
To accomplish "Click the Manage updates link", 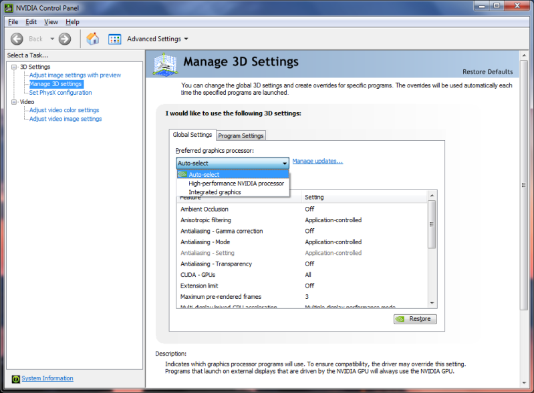I will point(317,161).
